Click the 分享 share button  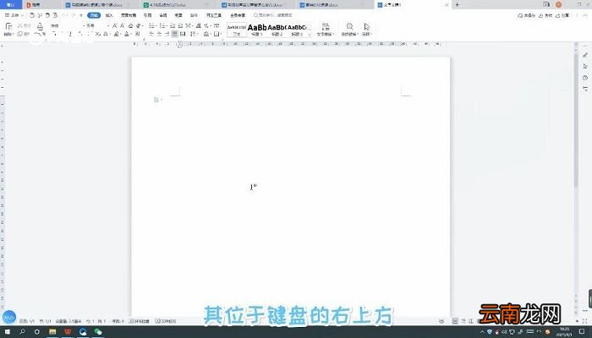coord(562,15)
